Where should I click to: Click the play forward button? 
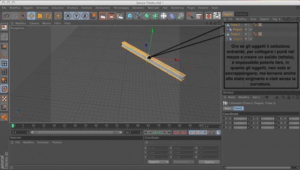point(160,132)
